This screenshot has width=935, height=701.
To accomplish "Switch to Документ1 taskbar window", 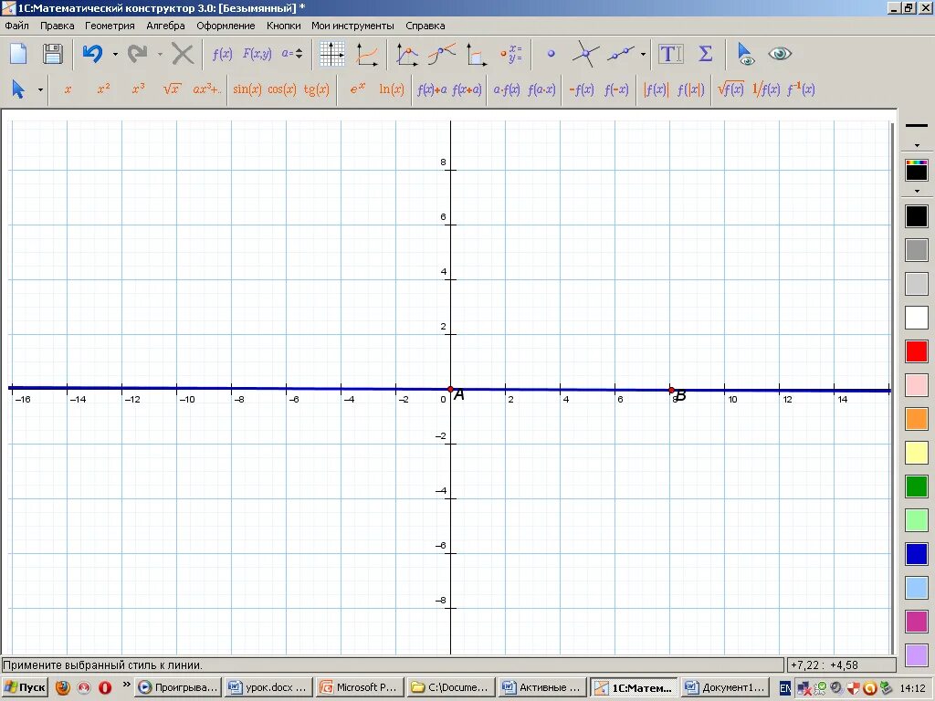I will pos(725,687).
